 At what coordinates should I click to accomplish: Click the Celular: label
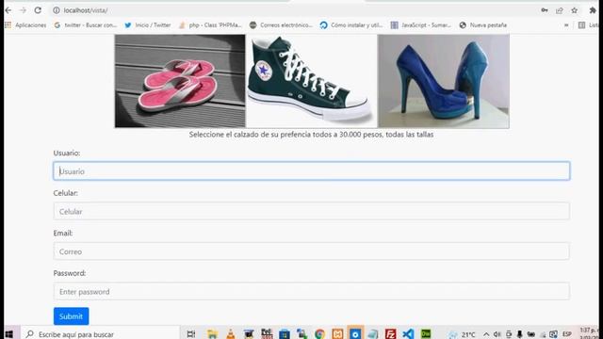65,193
